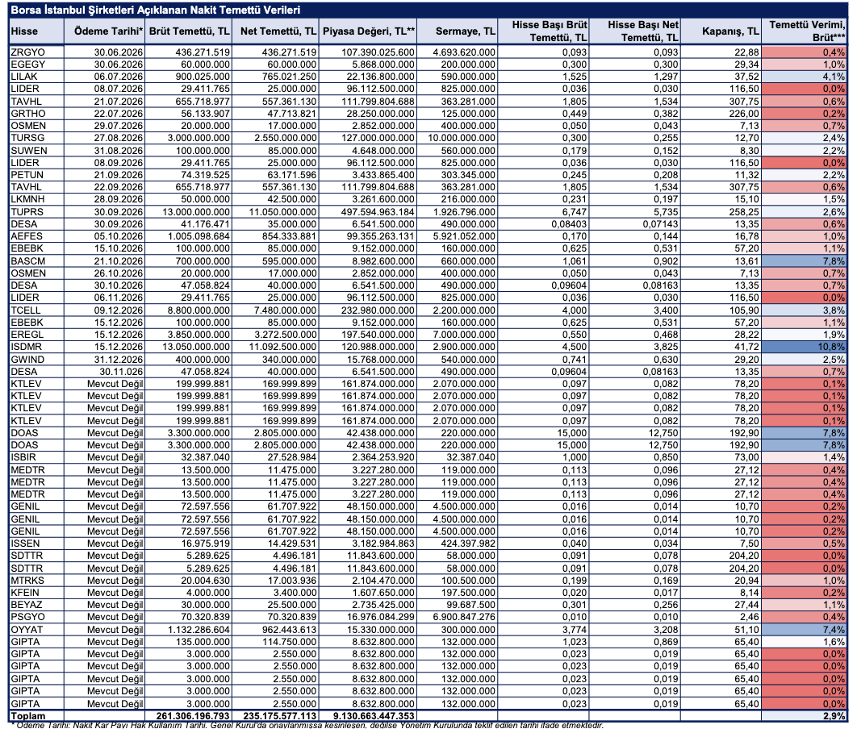Select the total yield 2,9% cell
Image resolution: width=857 pixels, height=729 pixels.
805,716
